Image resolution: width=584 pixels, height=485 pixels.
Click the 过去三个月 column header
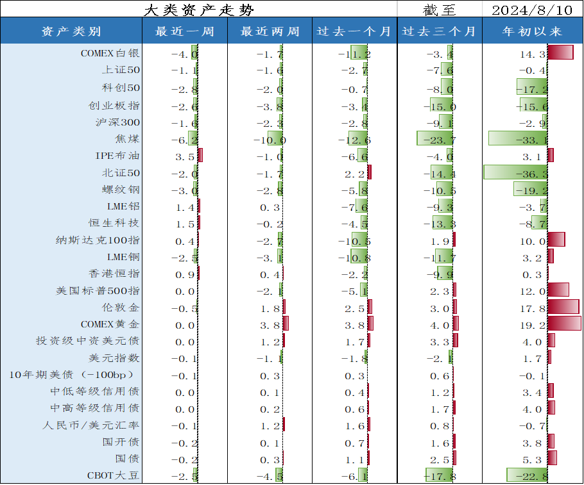coord(440,31)
